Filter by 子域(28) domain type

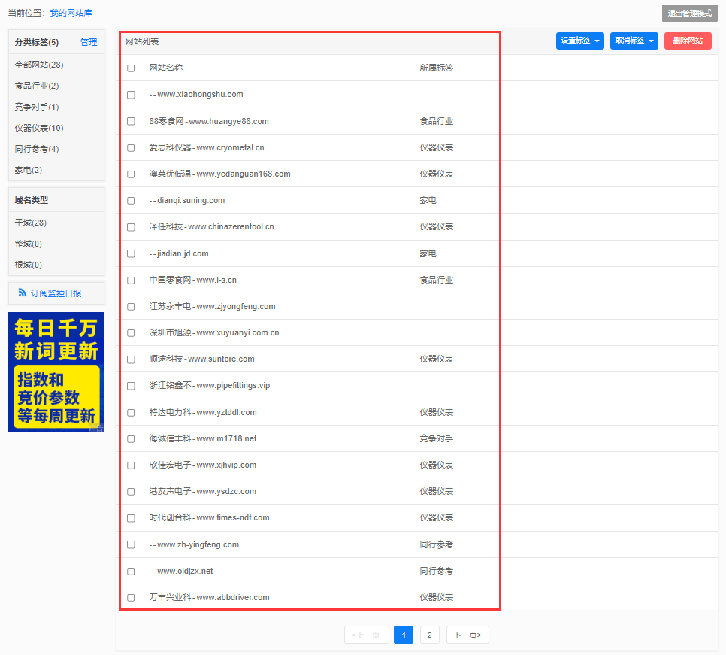coord(31,223)
